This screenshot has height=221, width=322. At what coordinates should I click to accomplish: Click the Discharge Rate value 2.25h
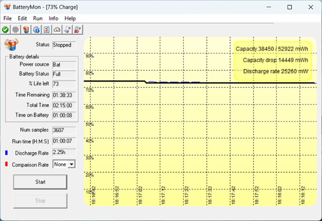64,153
